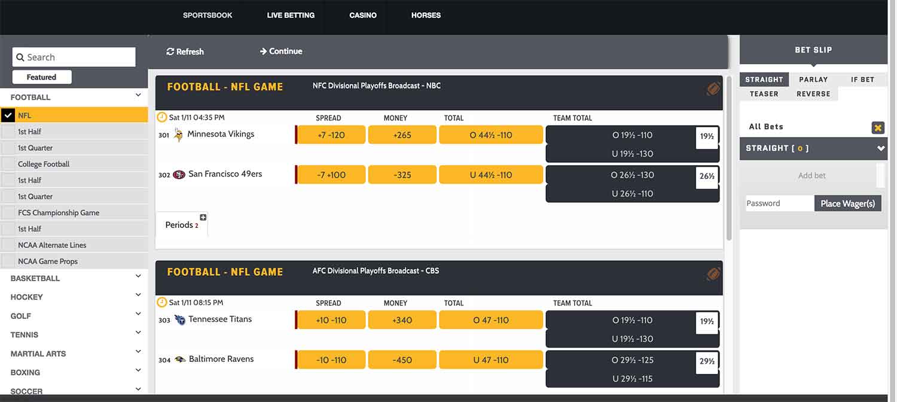Bet Titans spread +10 -110

pyautogui.click(x=331, y=319)
